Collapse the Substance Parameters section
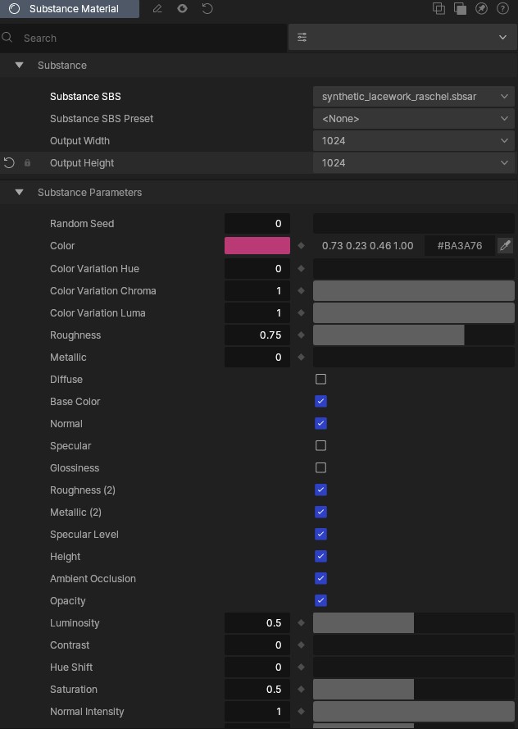The width and height of the screenshot is (518, 729). tap(19, 192)
